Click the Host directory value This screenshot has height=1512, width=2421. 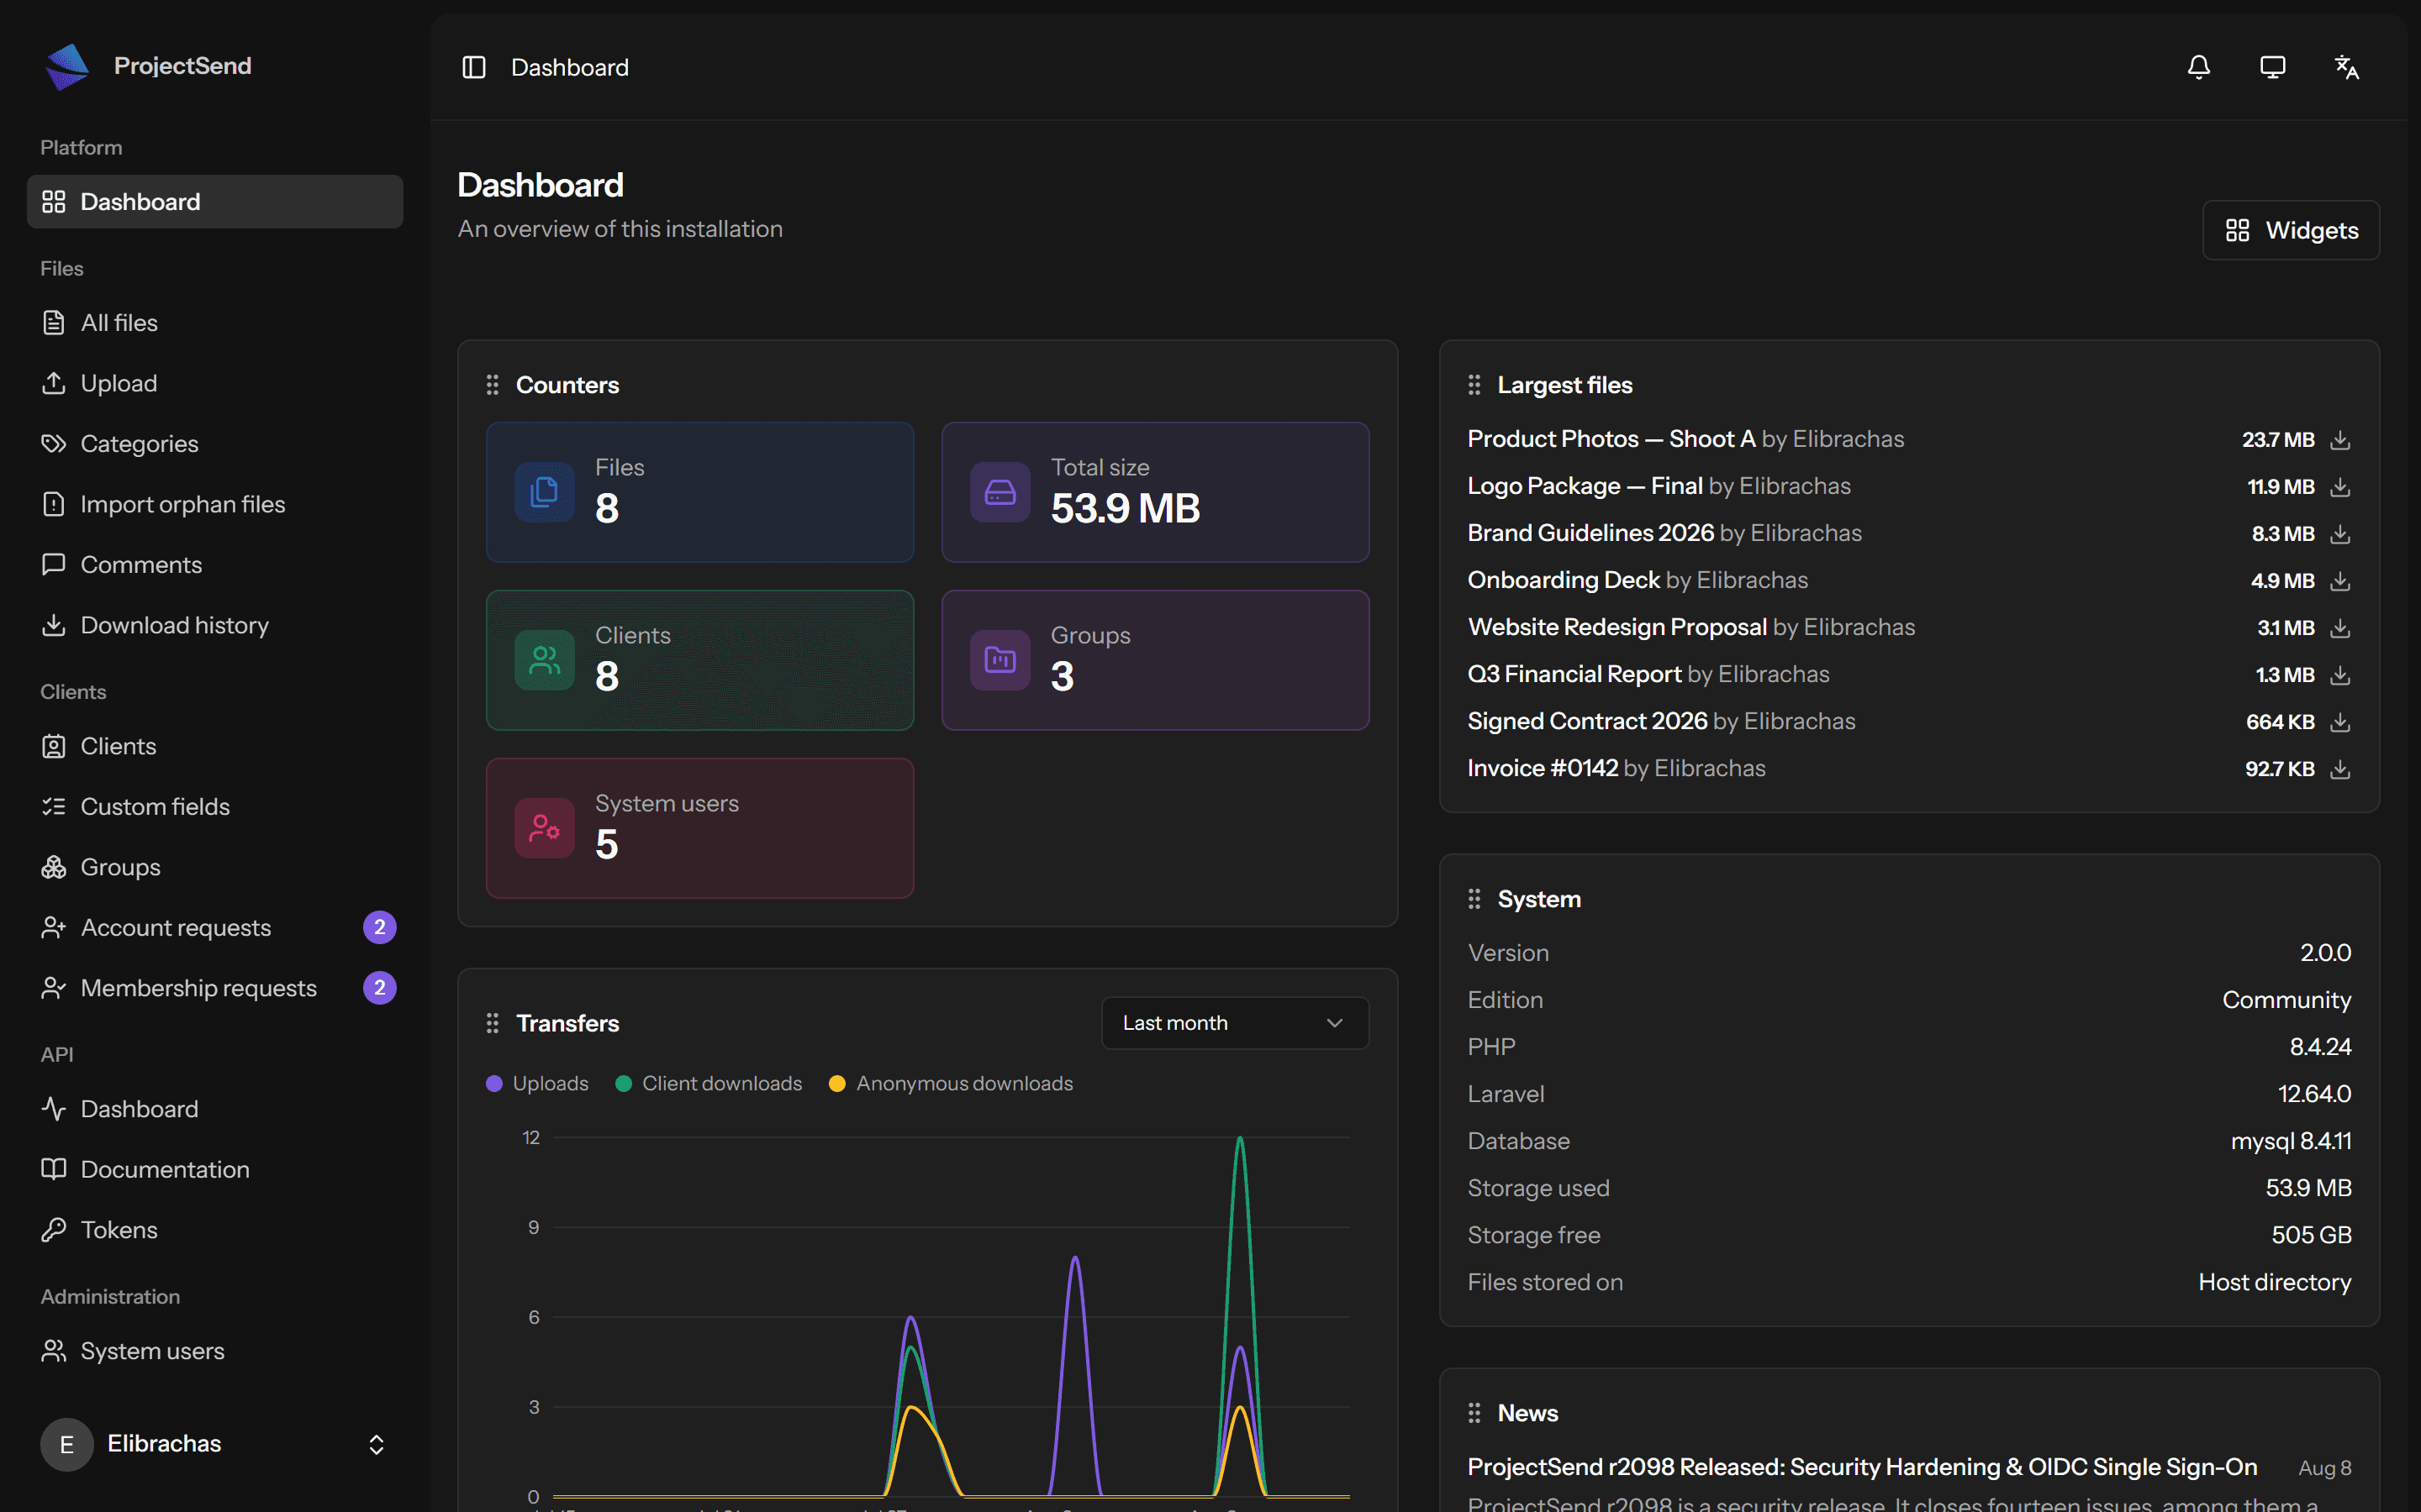(x=2274, y=1282)
